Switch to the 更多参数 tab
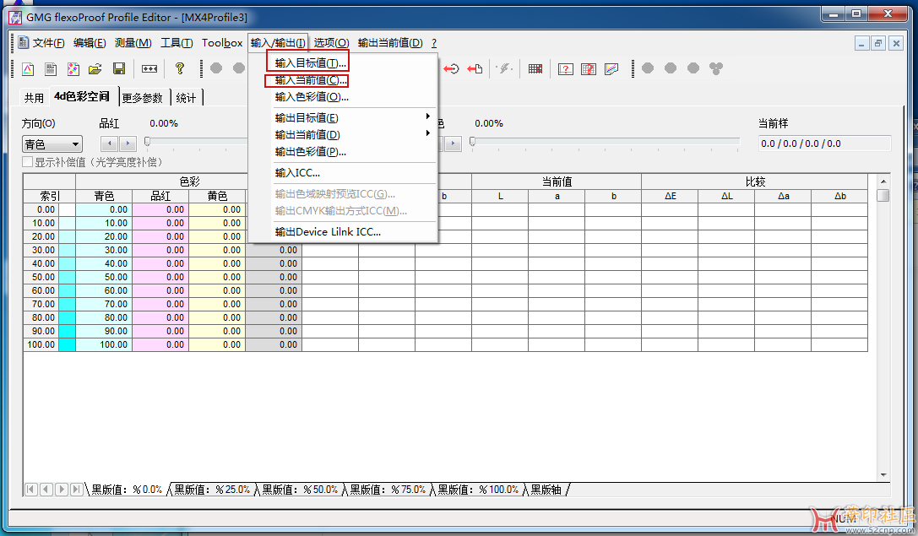This screenshot has width=918, height=536. (x=142, y=98)
